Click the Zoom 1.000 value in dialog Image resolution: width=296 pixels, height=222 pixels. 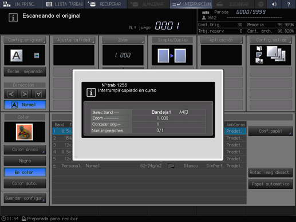click(x=163, y=118)
